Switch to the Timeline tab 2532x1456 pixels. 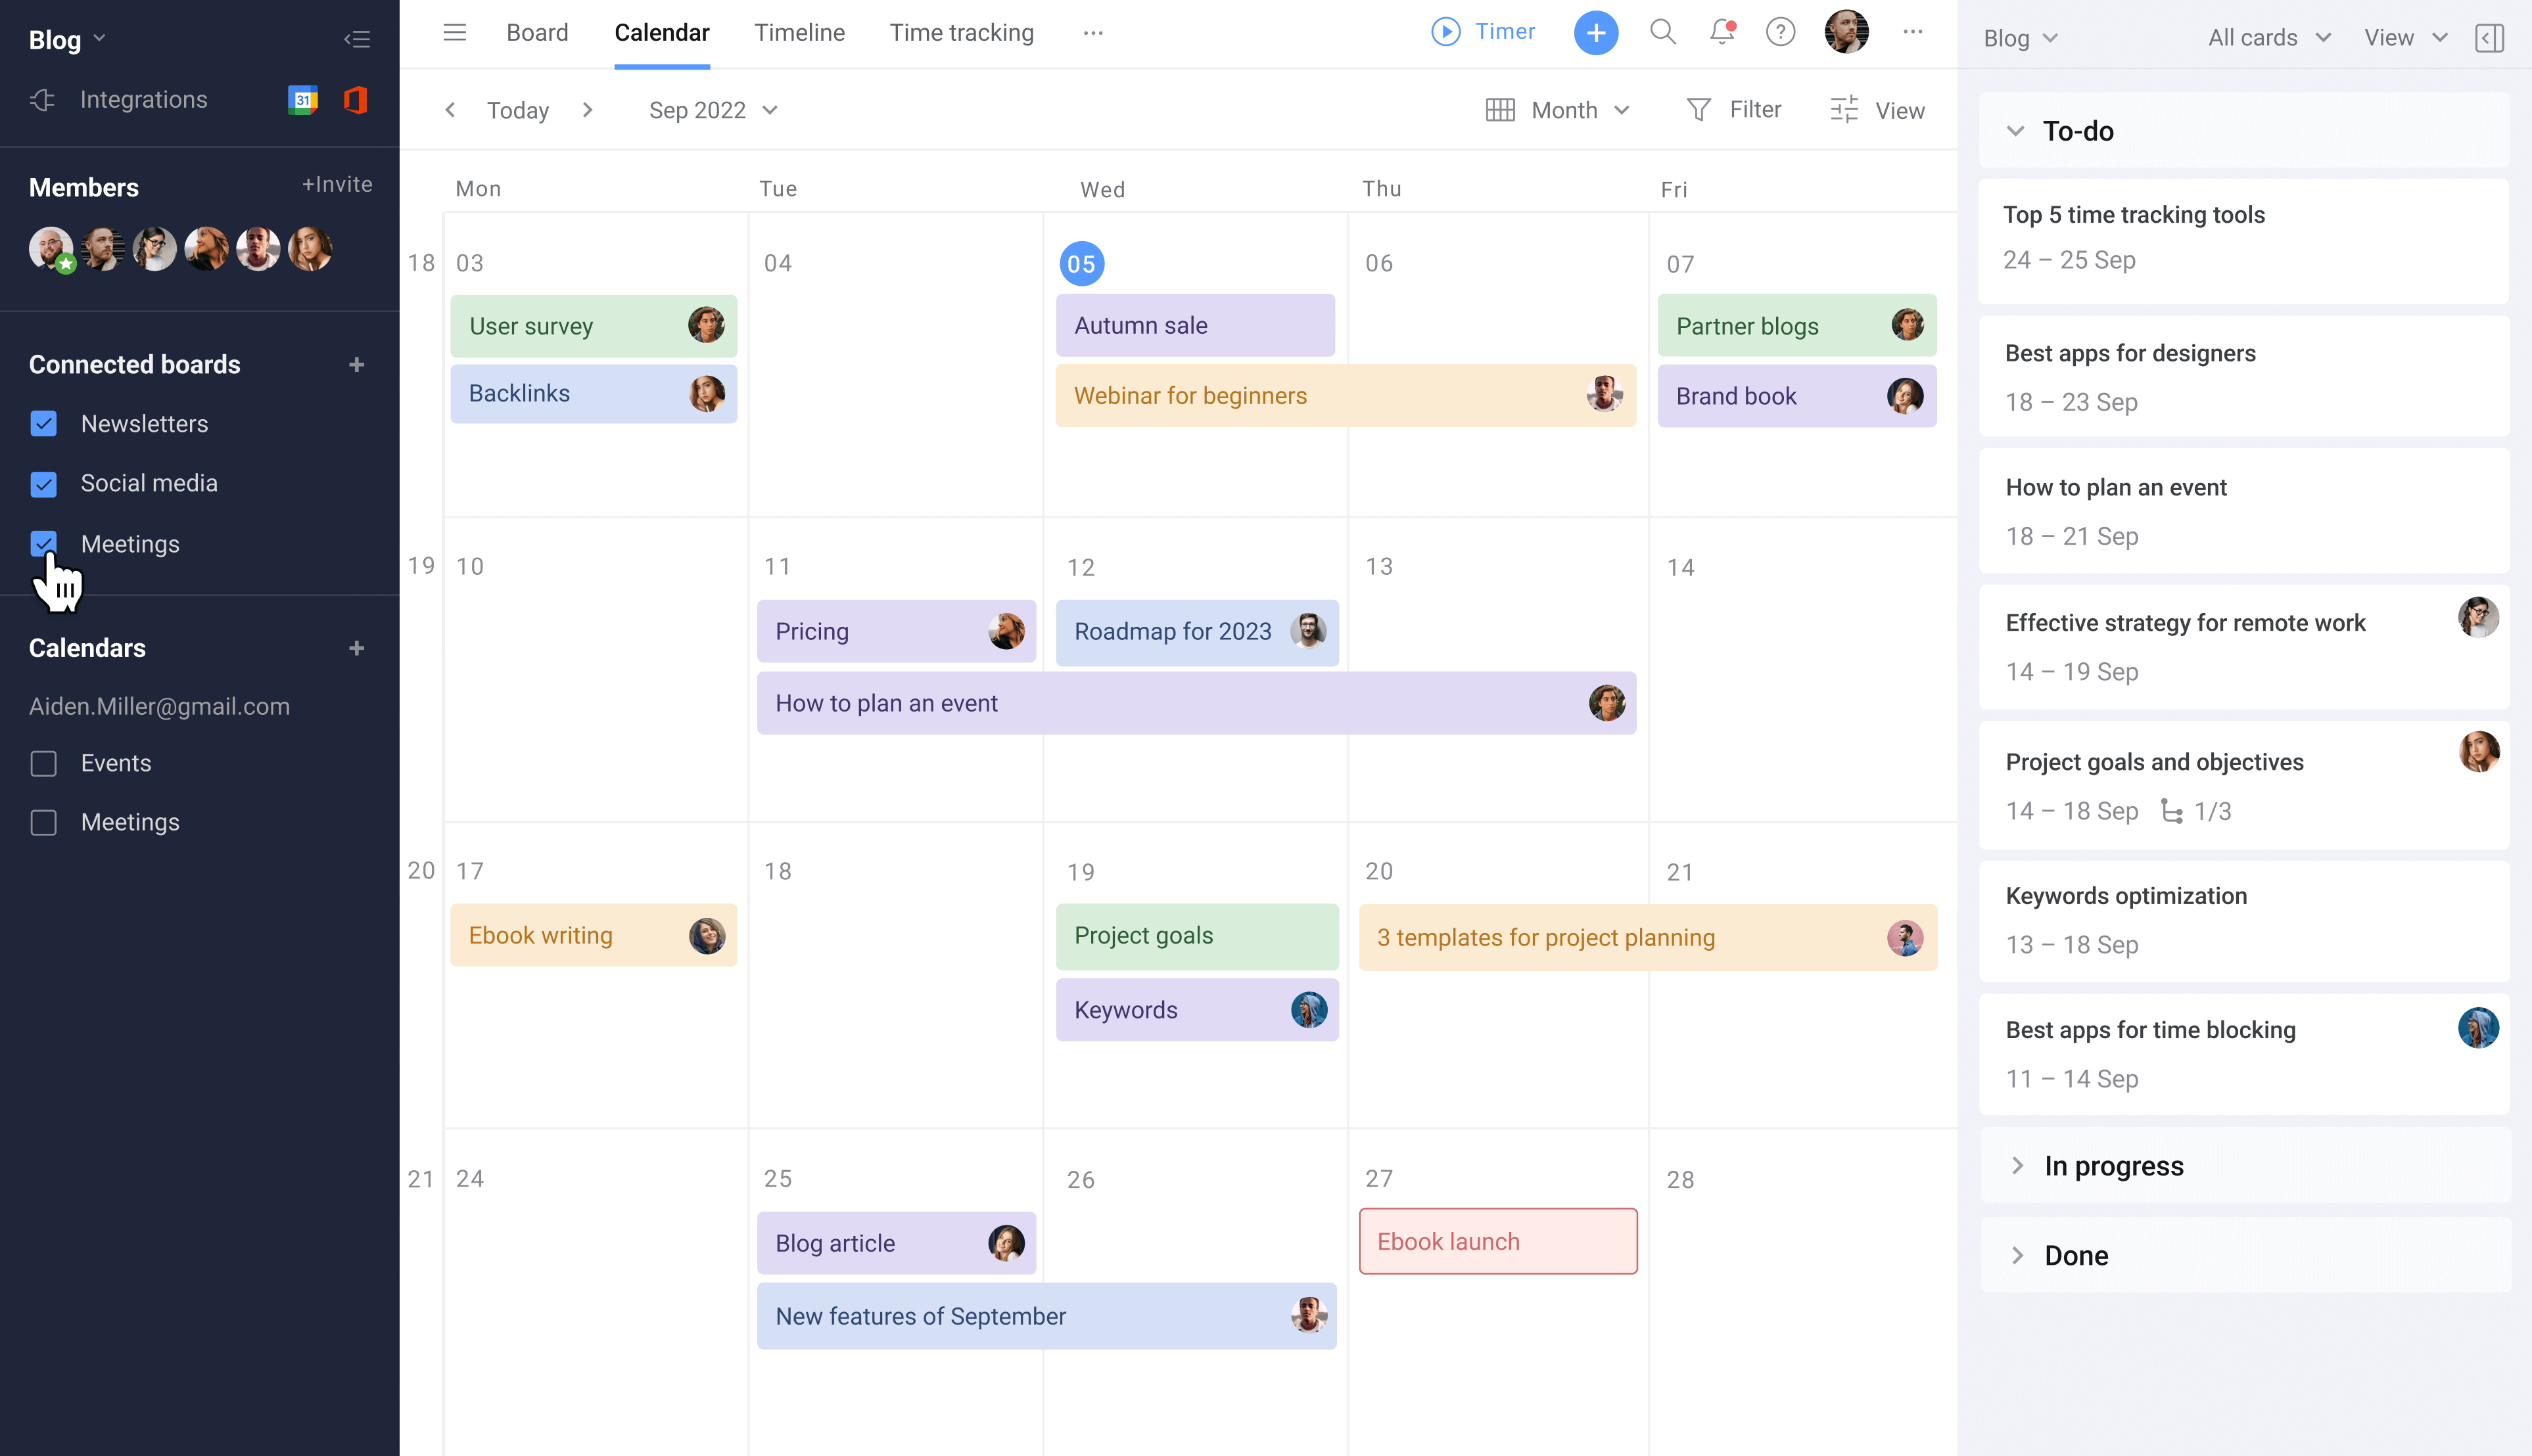[798, 32]
